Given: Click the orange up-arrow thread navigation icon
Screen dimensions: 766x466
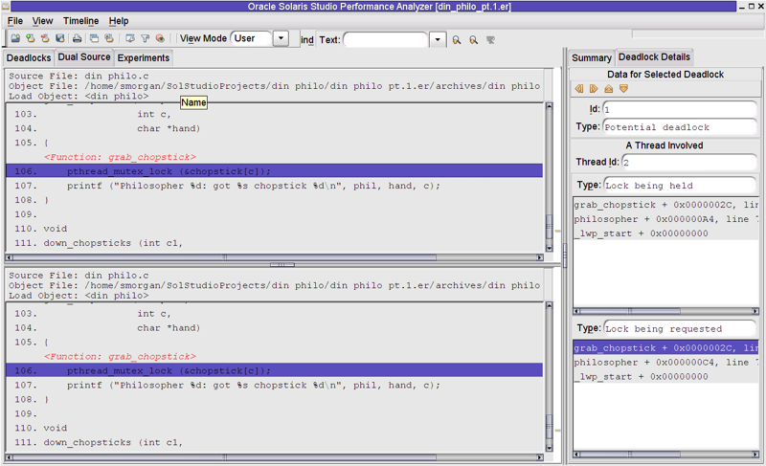Looking at the screenshot, I should [609, 89].
